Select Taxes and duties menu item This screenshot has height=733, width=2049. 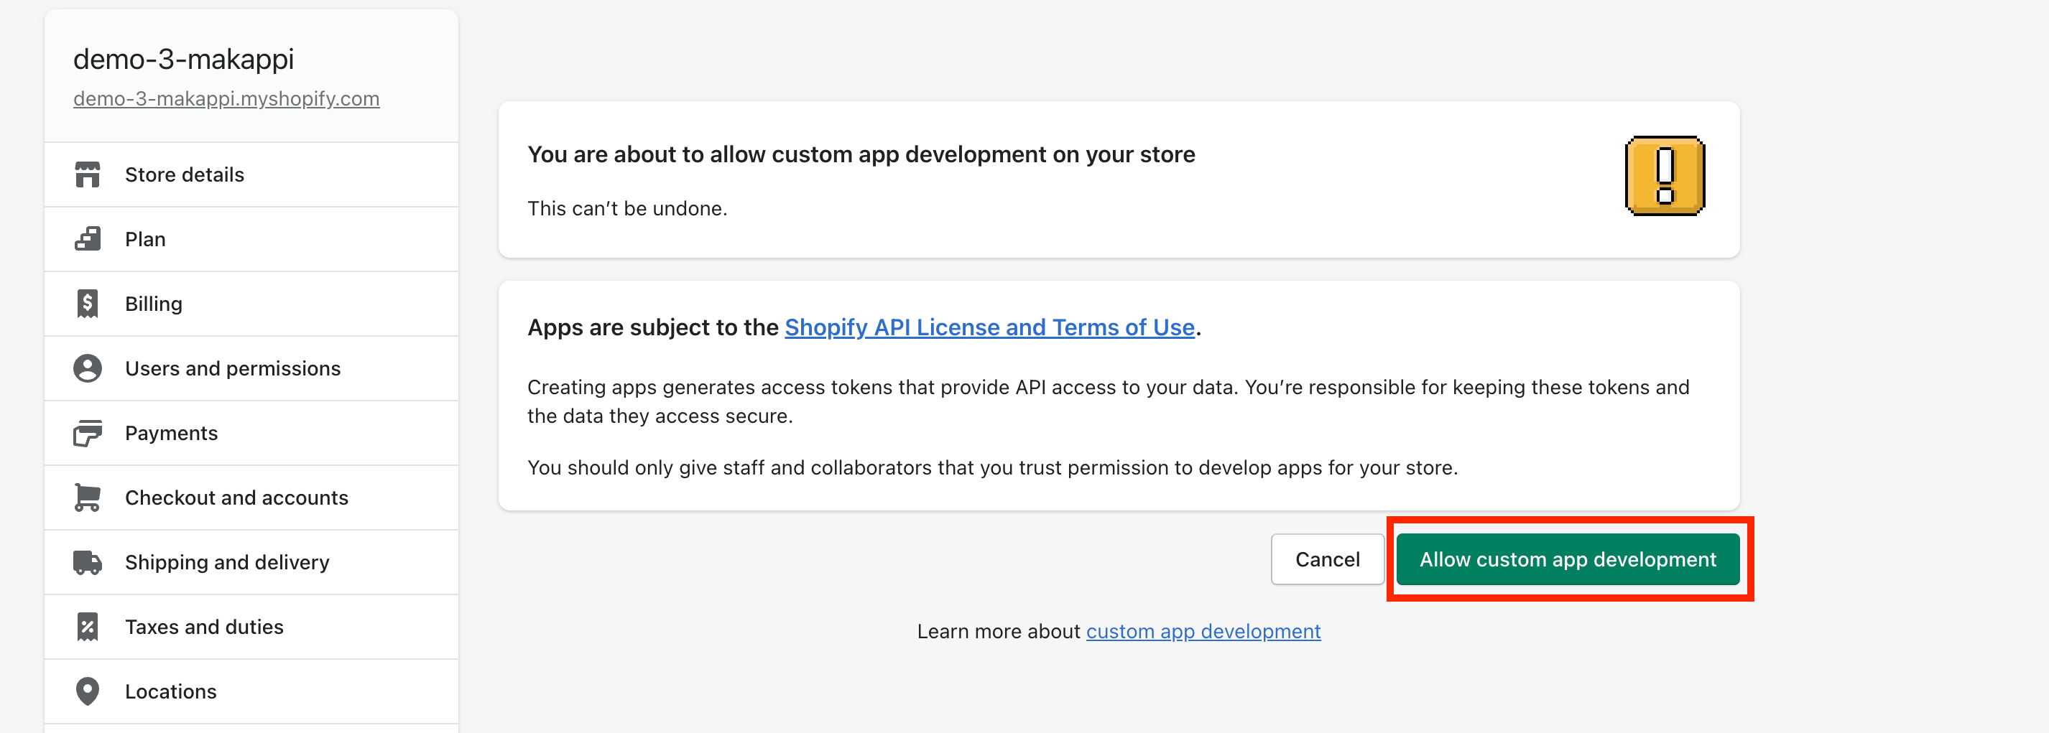point(203,627)
